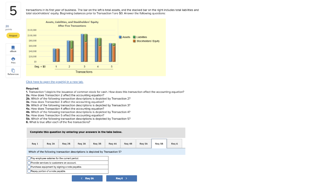Switch to the Req 6 tab
This screenshot has width=321, height=184.
coord(174,144)
